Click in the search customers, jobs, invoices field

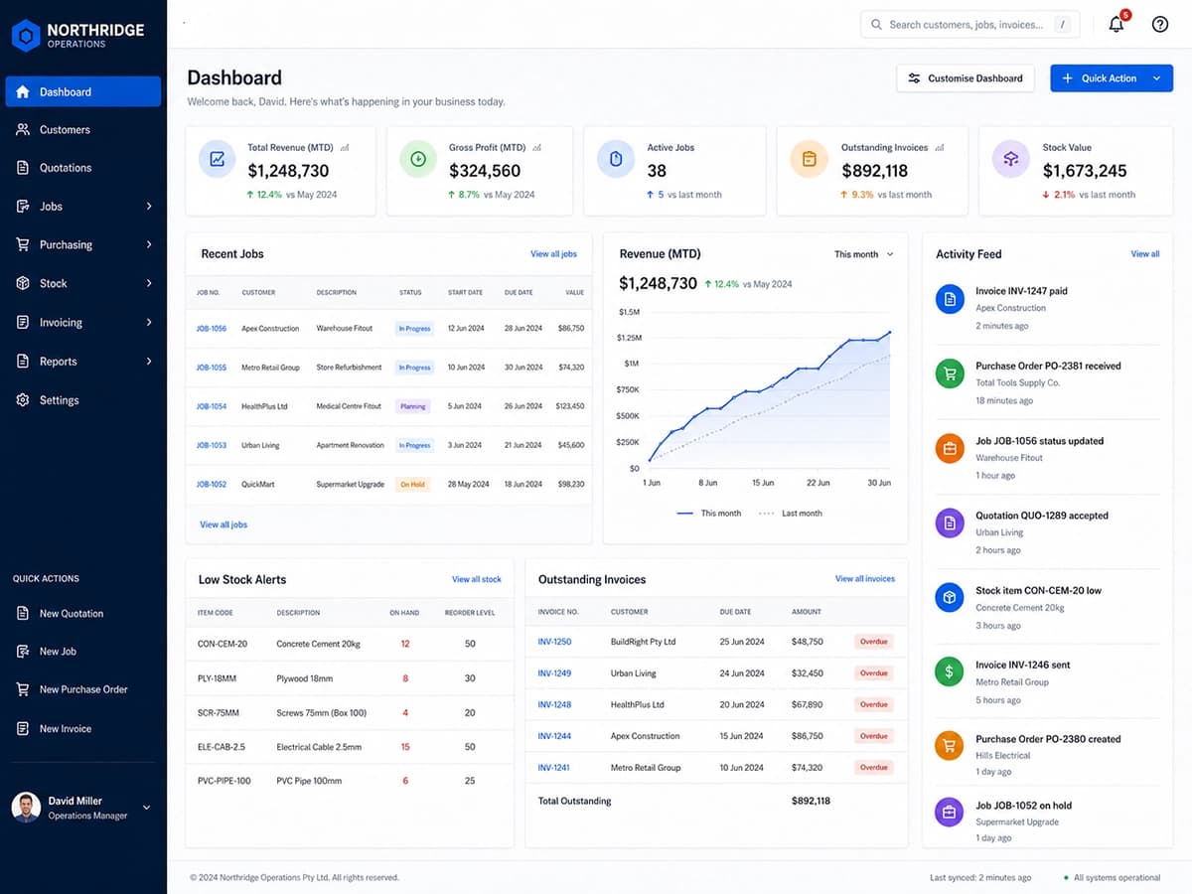[970, 25]
